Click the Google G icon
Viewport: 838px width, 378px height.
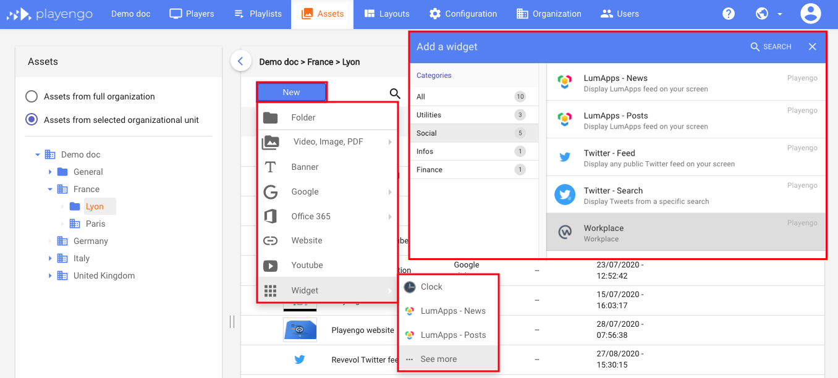pyautogui.click(x=270, y=191)
